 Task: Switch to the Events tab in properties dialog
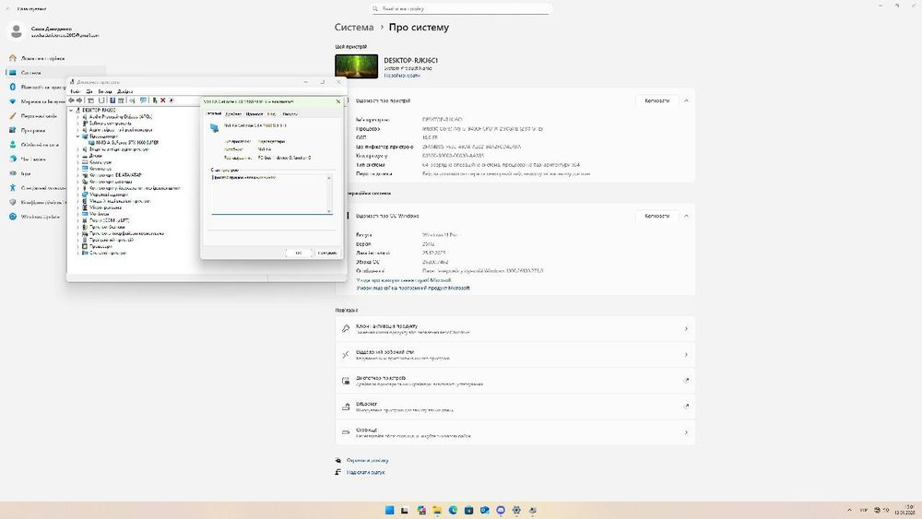coord(272,113)
